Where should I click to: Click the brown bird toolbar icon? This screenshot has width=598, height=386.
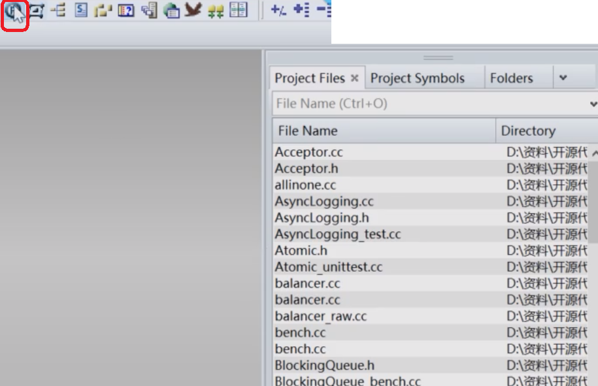click(x=193, y=10)
